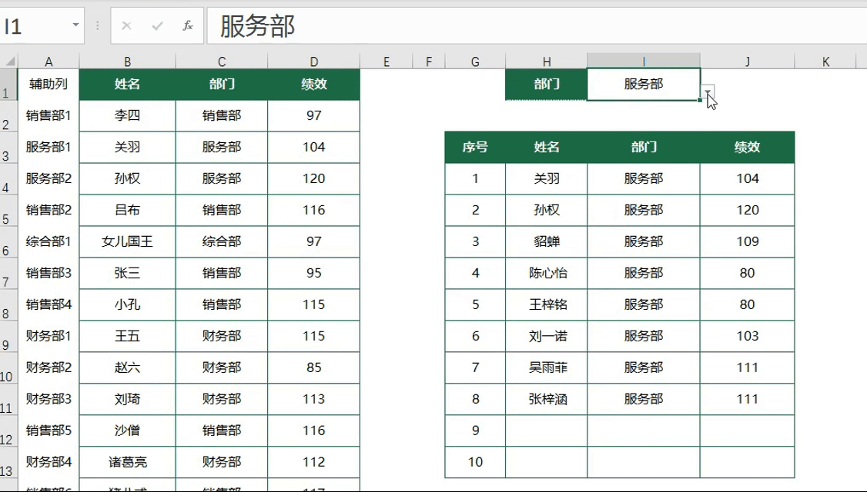
Task: Click the cell 张梓涵 in result table
Action: pos(546,399)
